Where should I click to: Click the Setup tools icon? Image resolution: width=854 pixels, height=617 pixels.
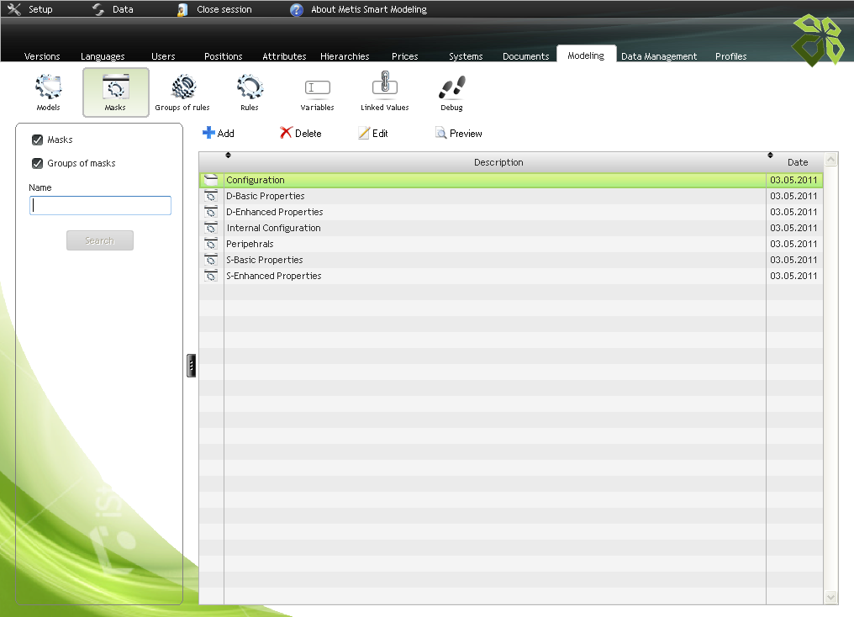[14, 9]
